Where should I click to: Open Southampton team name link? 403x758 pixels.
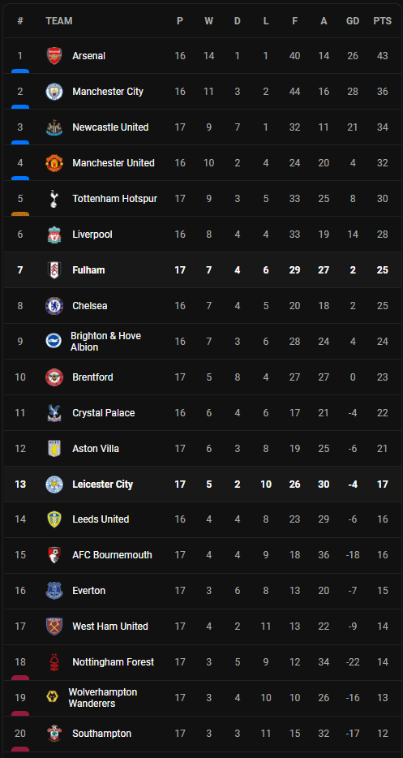coord(102,734)
